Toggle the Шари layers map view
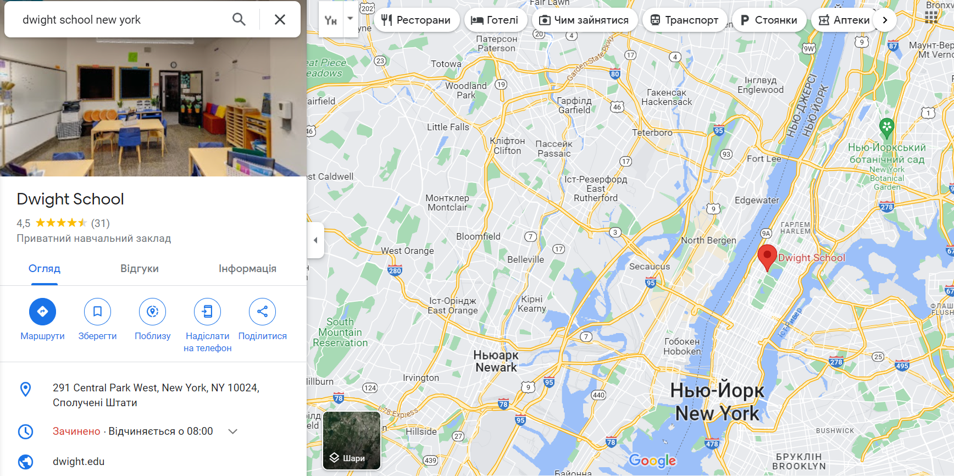 [x=352, y=440]
